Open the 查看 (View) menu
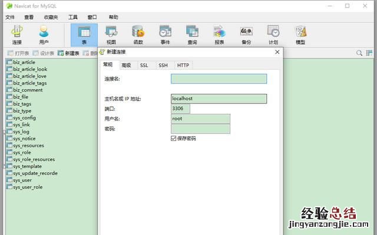 (29, 17)
